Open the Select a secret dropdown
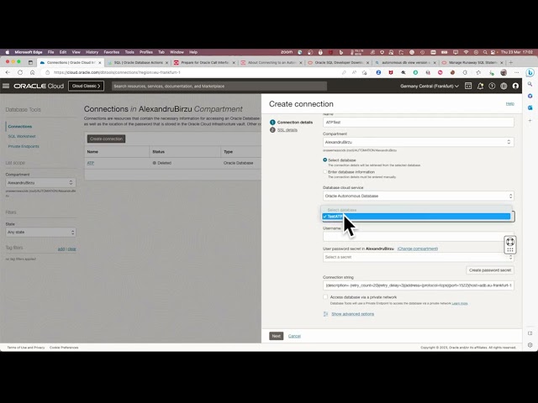The image size is (538, 403). [x=418, y=257]
